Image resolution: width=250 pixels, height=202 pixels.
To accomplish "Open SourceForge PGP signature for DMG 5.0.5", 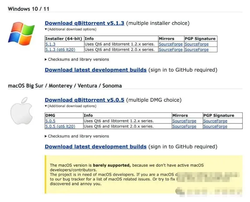I will [x=215, y=121].
